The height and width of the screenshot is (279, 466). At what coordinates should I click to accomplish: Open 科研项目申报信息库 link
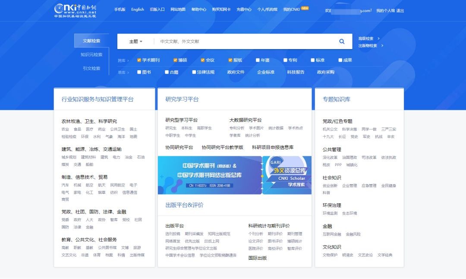pos(273,147)
